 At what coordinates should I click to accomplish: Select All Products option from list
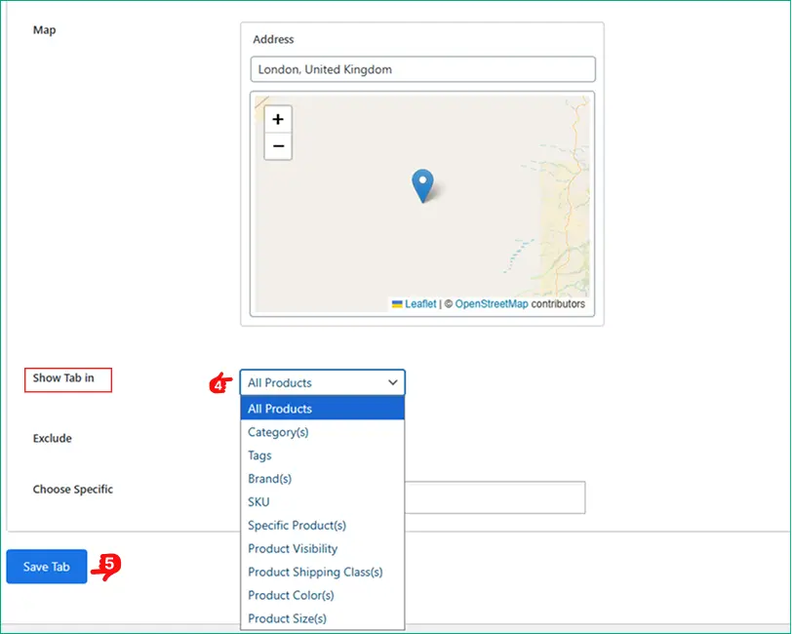point(322,409)
